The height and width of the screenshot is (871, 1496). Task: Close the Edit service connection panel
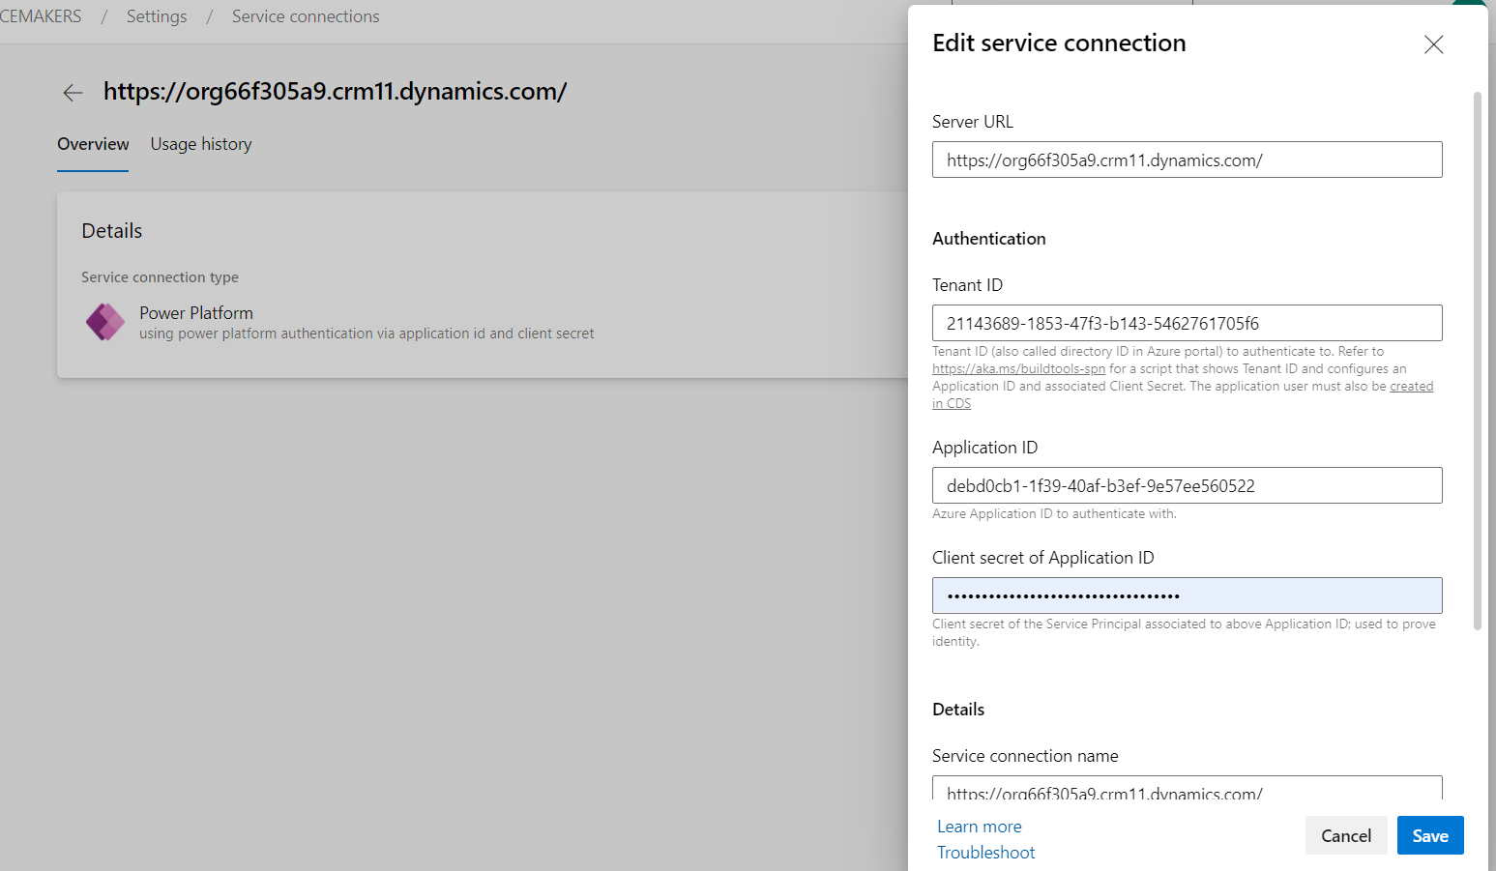click(x=1433, y=44)
